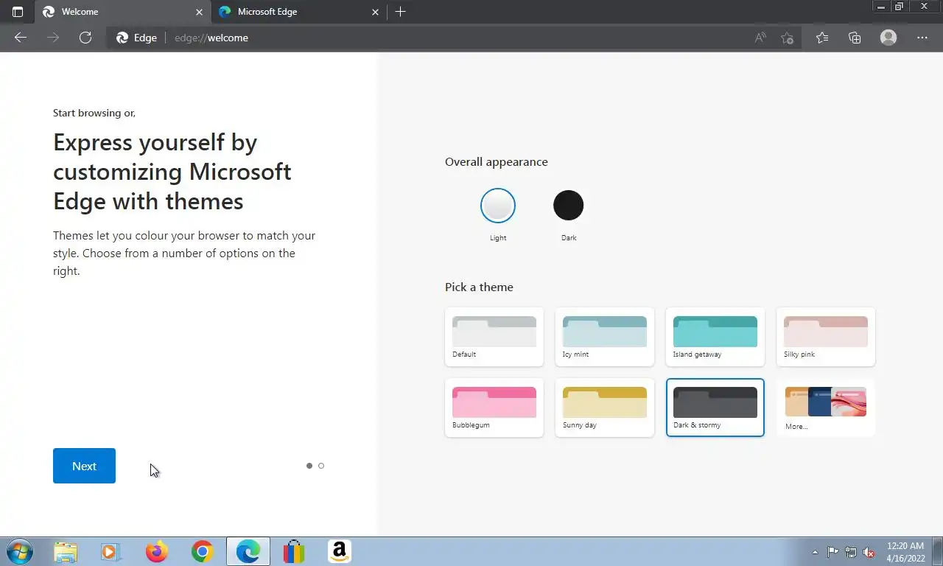This screenshot has width=943, height=566.
Task: Open Amazon taskbar icon
Action: [340, 551]
